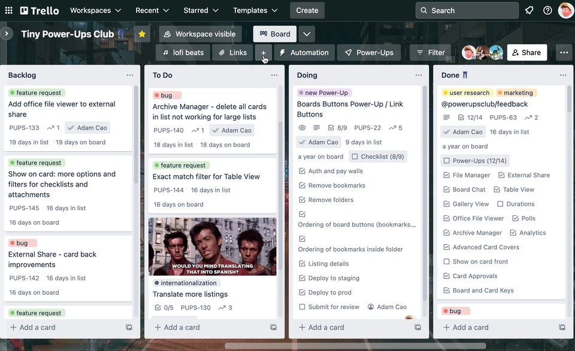Open Backlog list actions menu
Image resolution: width=575 pixels, height=351 pixels.
(130, 75)
